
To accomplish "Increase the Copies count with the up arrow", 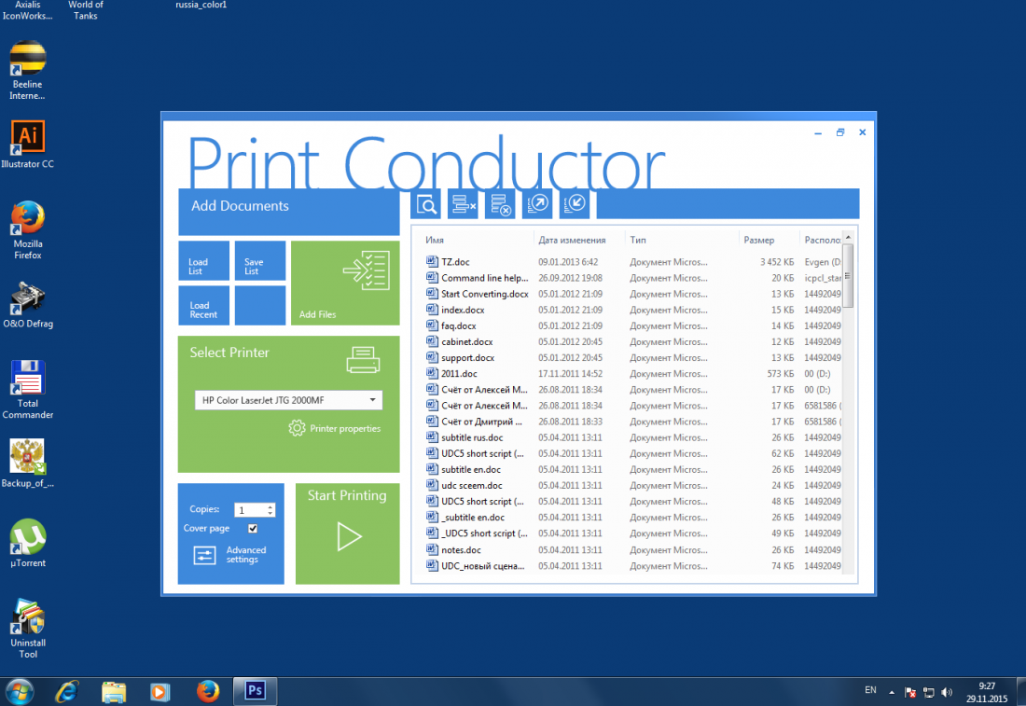I will pyautogui.click(x=270, y=506).
